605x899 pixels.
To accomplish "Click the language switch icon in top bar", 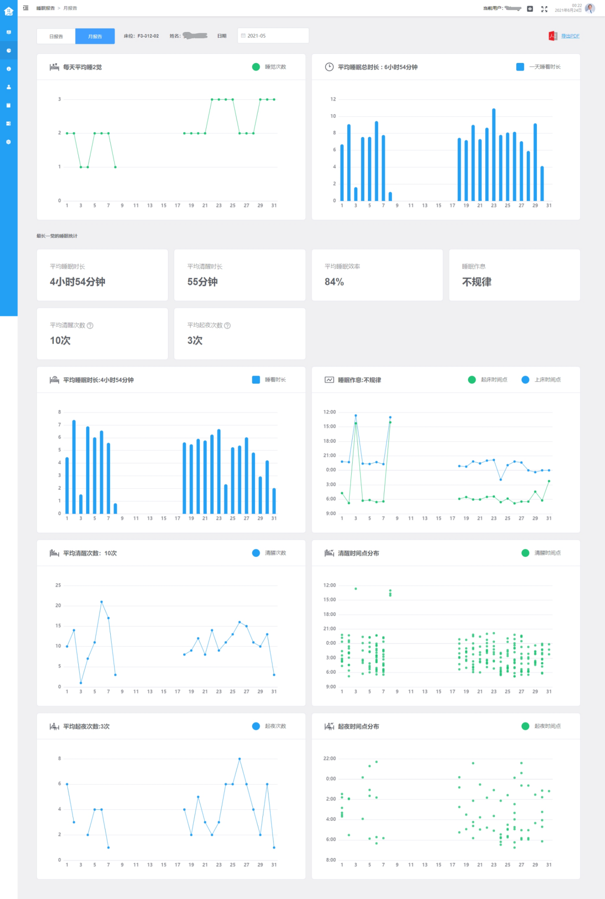I will coord(530,9).
